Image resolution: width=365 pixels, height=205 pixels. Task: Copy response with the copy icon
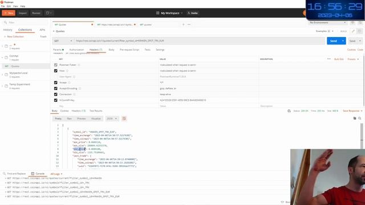pos(355,118)
